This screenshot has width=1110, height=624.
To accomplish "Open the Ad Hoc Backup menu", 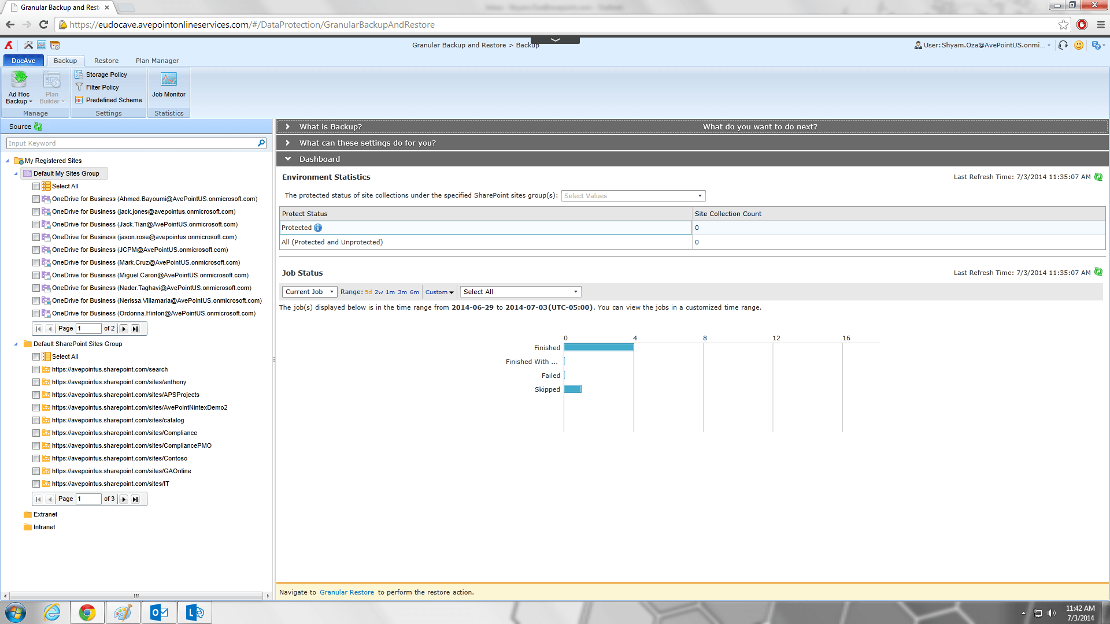I will click(x=19, y=87).
